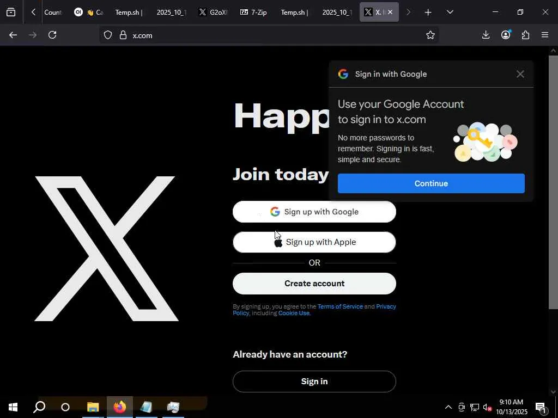This screenshot has width=558, height=418.
Task: Switch to the second Temp.sh tab
Action: click(x=294, y=13)
